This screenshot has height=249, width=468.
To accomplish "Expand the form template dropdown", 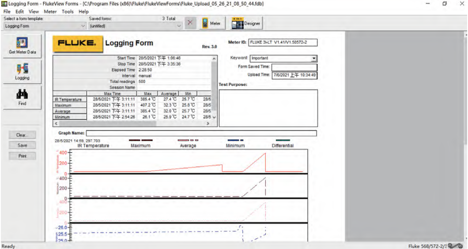I will click(x=83, y=26).
